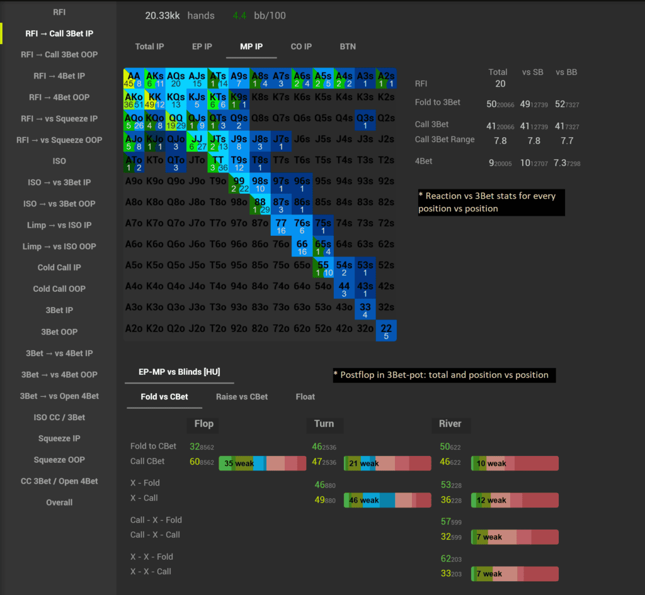The image size is (645, 595).
Task: Go to the Overall section
Action: point(59,503)
